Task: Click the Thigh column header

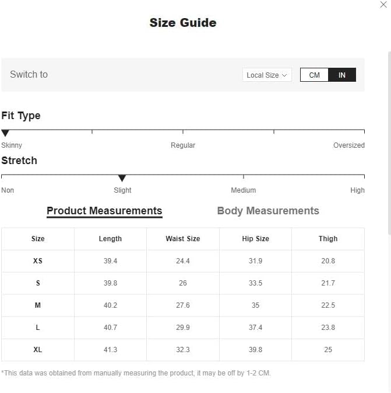Action: click(328, 239)
